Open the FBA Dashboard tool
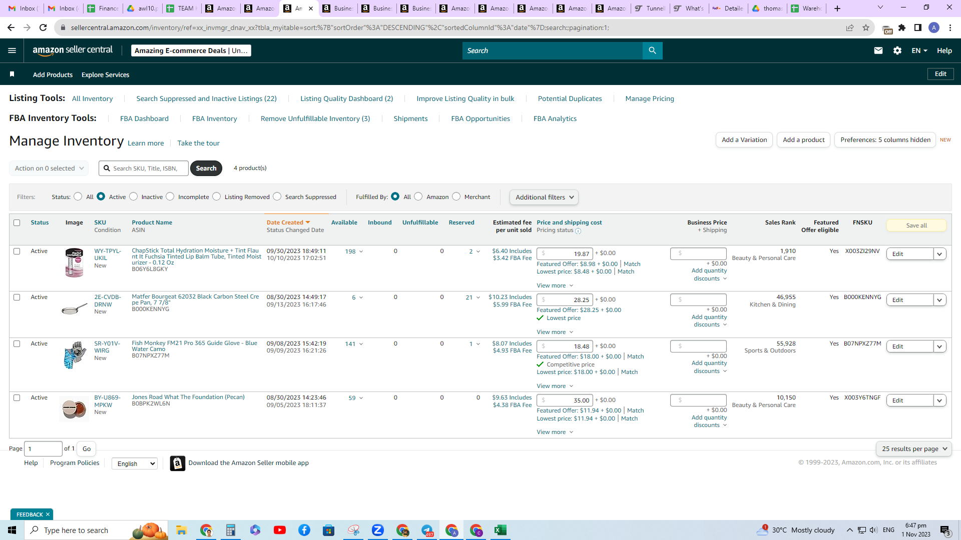Image resolution: width=961 pixels, height=540 pixels. (x=144, y=118)
